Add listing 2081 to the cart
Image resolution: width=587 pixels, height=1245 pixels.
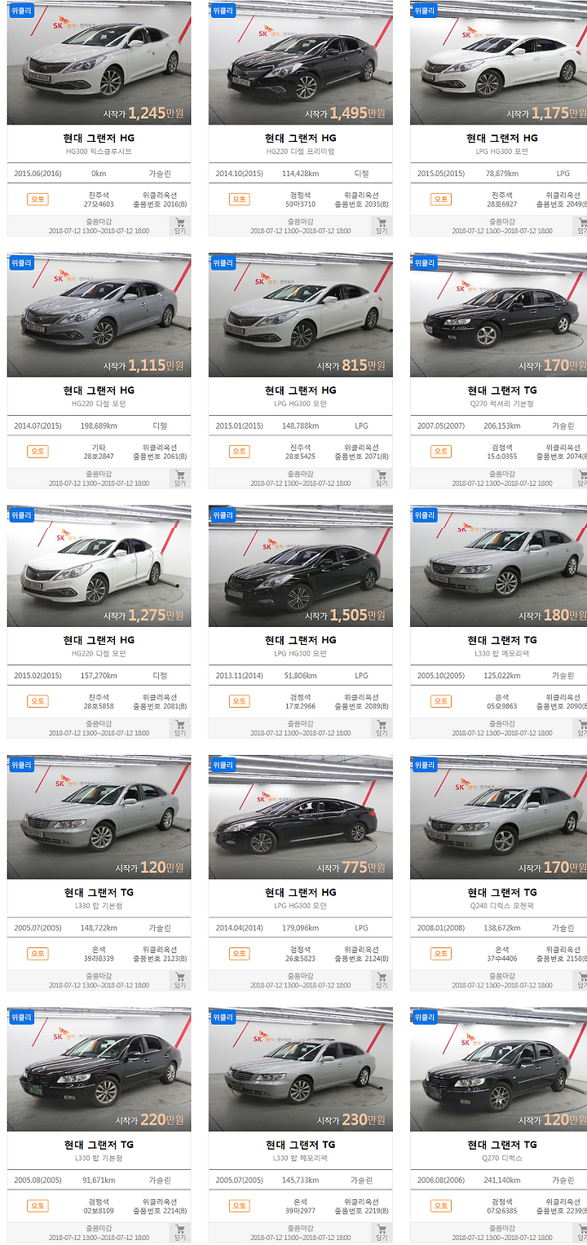point(180,728)
